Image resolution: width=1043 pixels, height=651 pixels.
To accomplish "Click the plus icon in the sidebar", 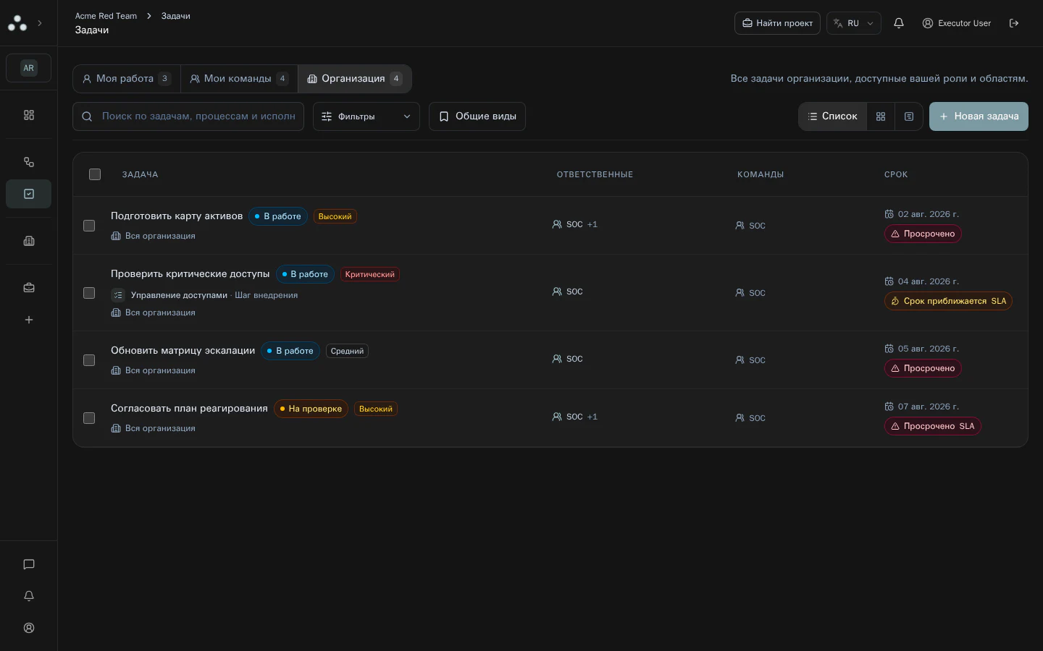I will pyautogui.click(x=29, y=320).
